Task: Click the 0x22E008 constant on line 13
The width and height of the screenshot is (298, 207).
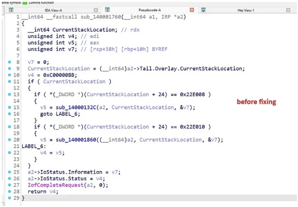Action: click(x=194, y=94)
